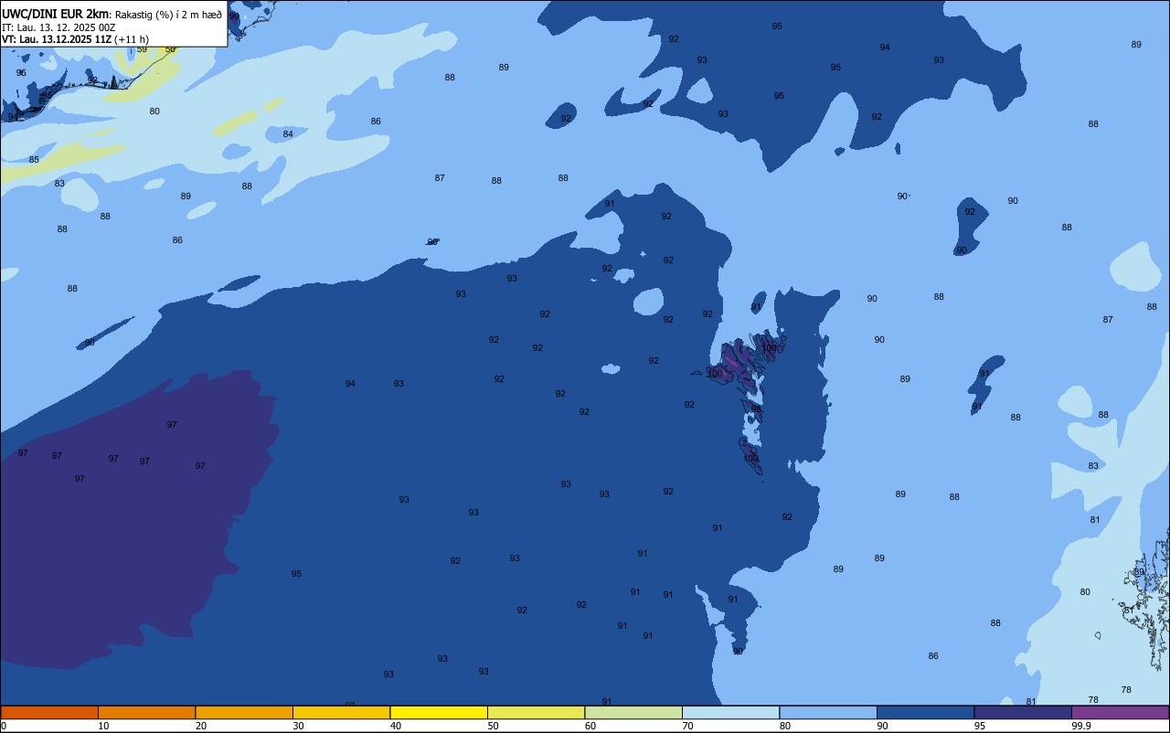The height and width of the screenshot is (733, 1170).
Task: Click the 40–50 bright yellow legend segment
Action: [439, 712]
